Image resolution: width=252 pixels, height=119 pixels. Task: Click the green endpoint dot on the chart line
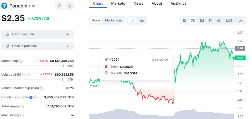[x=233, y=58]
